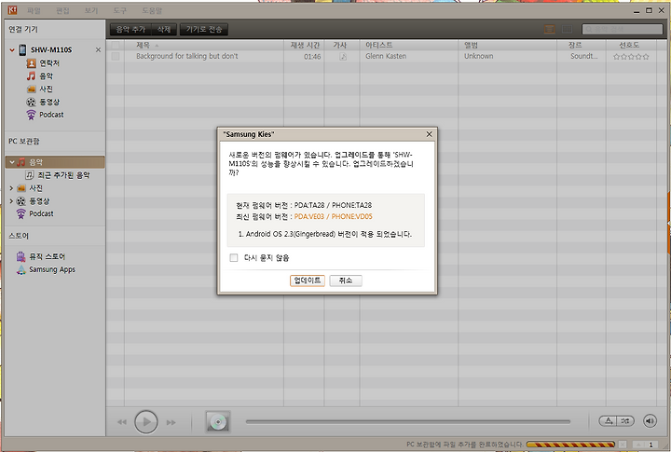Switch to grid view icon
Screen dimensions: 671x452
567,29
